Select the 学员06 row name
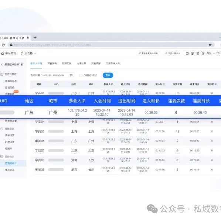The width and height of the screenshot is (221, 221). (x=40, y=141)
